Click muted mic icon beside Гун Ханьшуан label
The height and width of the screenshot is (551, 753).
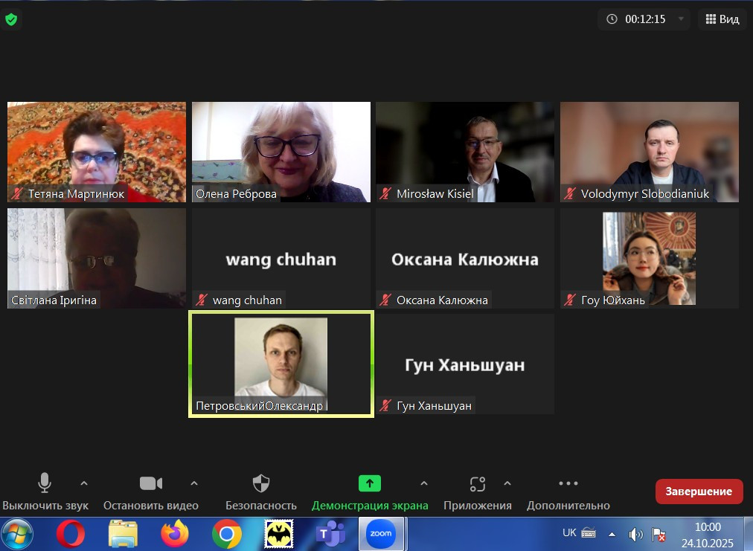pyautogui.click(x=385, y=405)
